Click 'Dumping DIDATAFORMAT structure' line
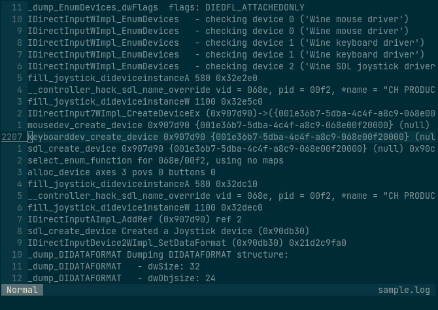438x310 pixels. pos(158,254)
